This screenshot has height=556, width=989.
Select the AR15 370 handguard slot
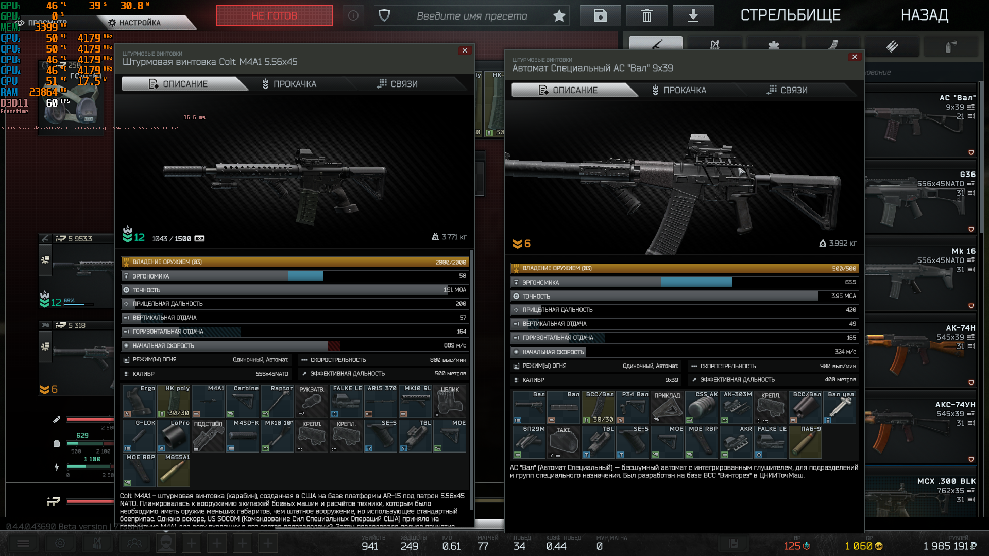pos(381,401)
